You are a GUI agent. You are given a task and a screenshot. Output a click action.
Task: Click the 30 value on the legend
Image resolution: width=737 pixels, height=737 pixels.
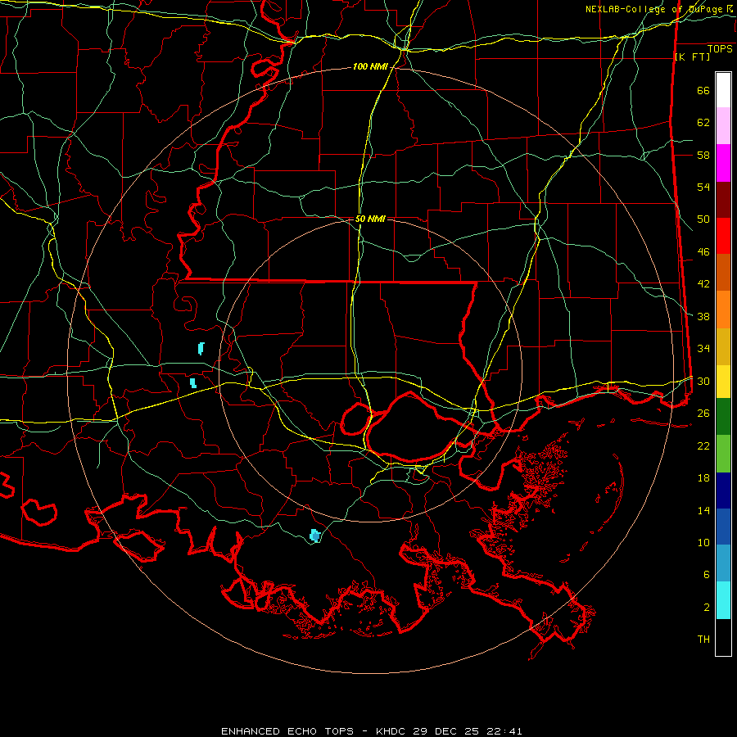pos(703,381)
